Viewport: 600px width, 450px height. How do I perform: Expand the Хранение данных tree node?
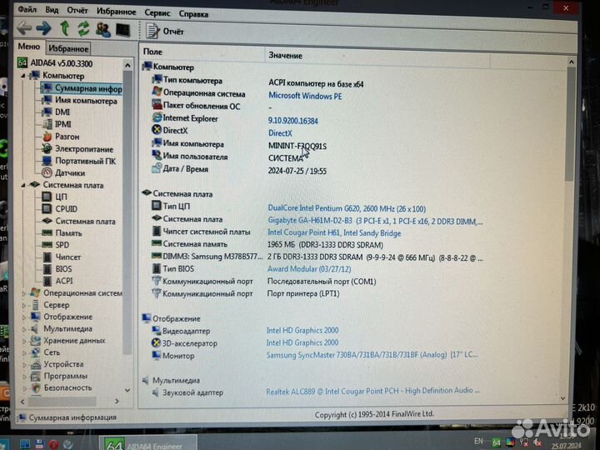pyautogui.click(x=23, y=341)
